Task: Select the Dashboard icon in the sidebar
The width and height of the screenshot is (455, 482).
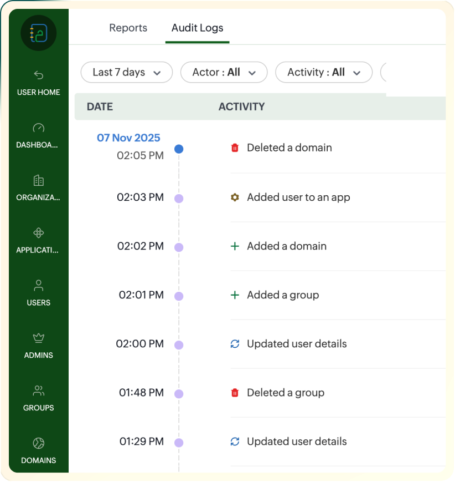Action: point(38,129)
